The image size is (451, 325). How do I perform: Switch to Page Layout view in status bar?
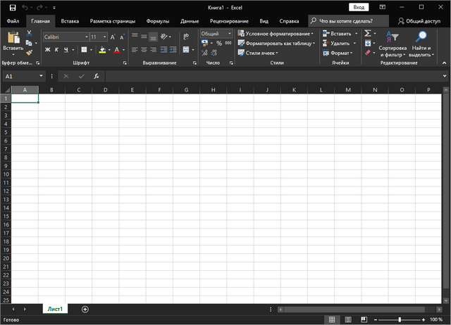pyautogui.click(x=347, y=319)
